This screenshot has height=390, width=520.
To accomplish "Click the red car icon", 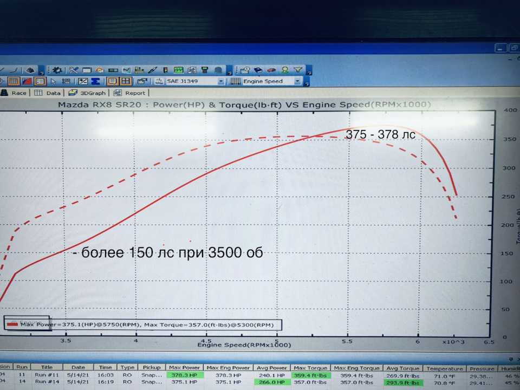I will 271,70.
